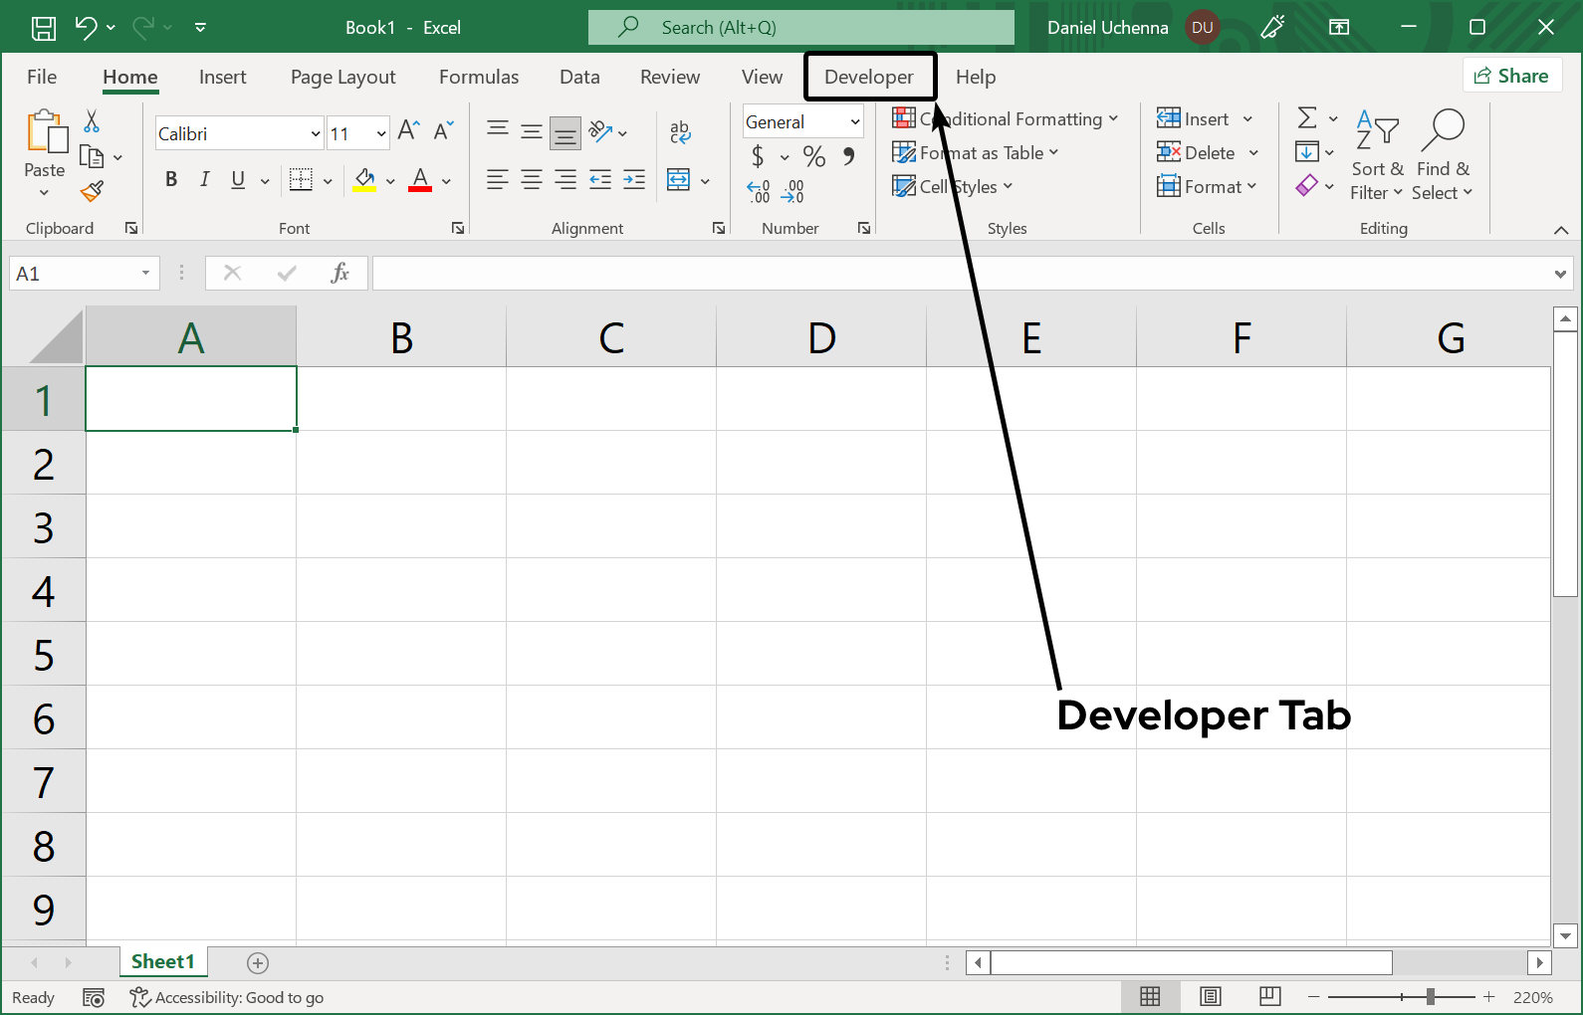
Task: Switch to the Formulas tab
Action: tap(478, 77)
